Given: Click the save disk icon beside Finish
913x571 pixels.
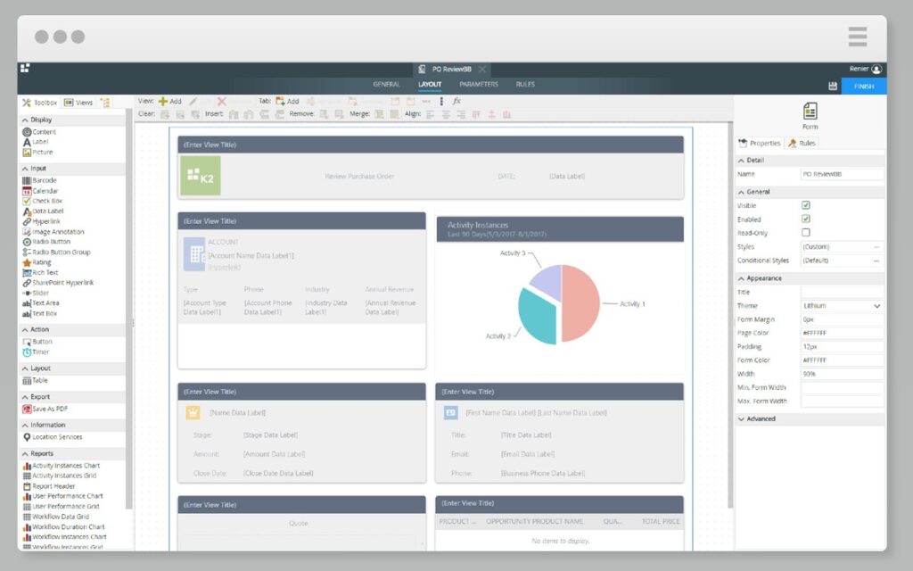Looking at the screenshot, I should point(833,87).
